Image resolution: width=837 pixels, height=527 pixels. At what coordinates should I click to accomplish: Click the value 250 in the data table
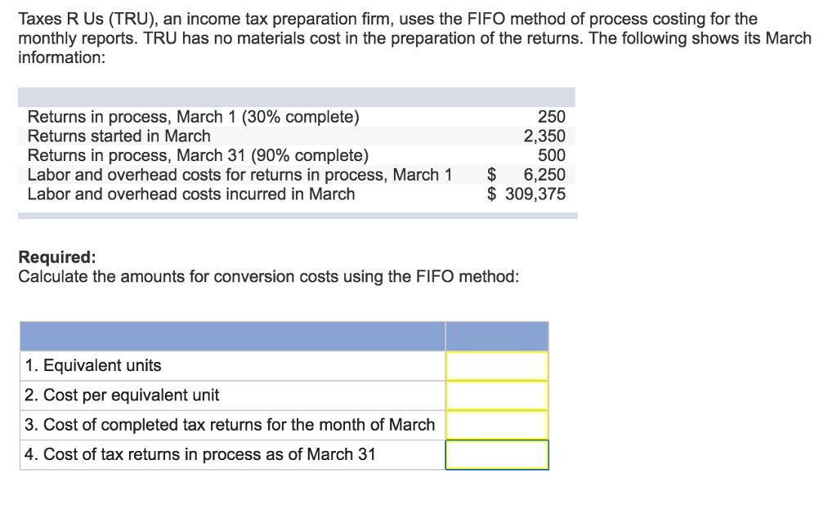[552, 117]
